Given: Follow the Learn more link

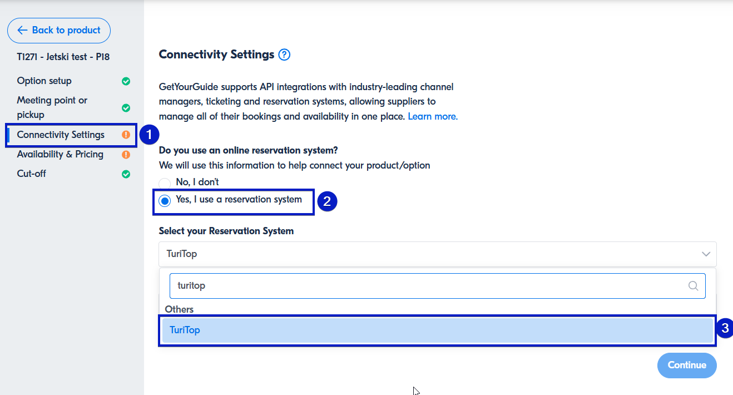Looking at the screenshot, I should (x=433, y=117).
